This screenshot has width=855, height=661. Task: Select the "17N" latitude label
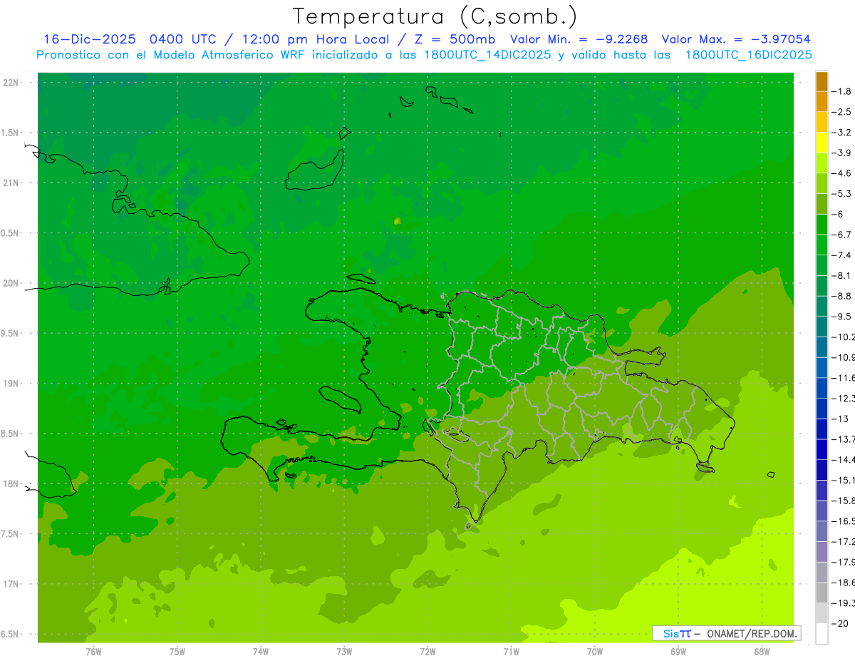[x=11, y=584]
